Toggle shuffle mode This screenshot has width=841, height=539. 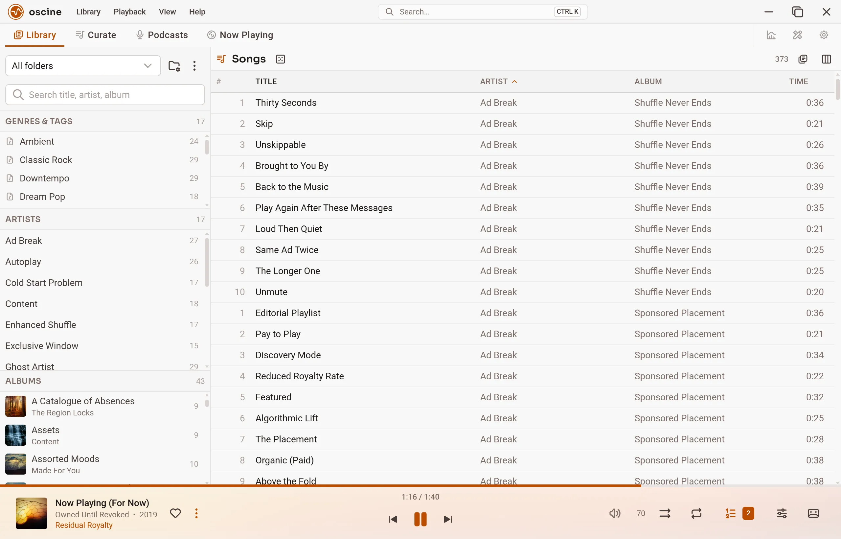(x=665, y=513)
